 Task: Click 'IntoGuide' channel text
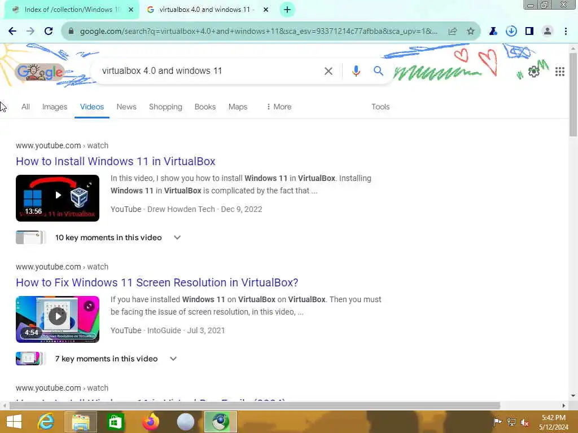click(164, 330)
